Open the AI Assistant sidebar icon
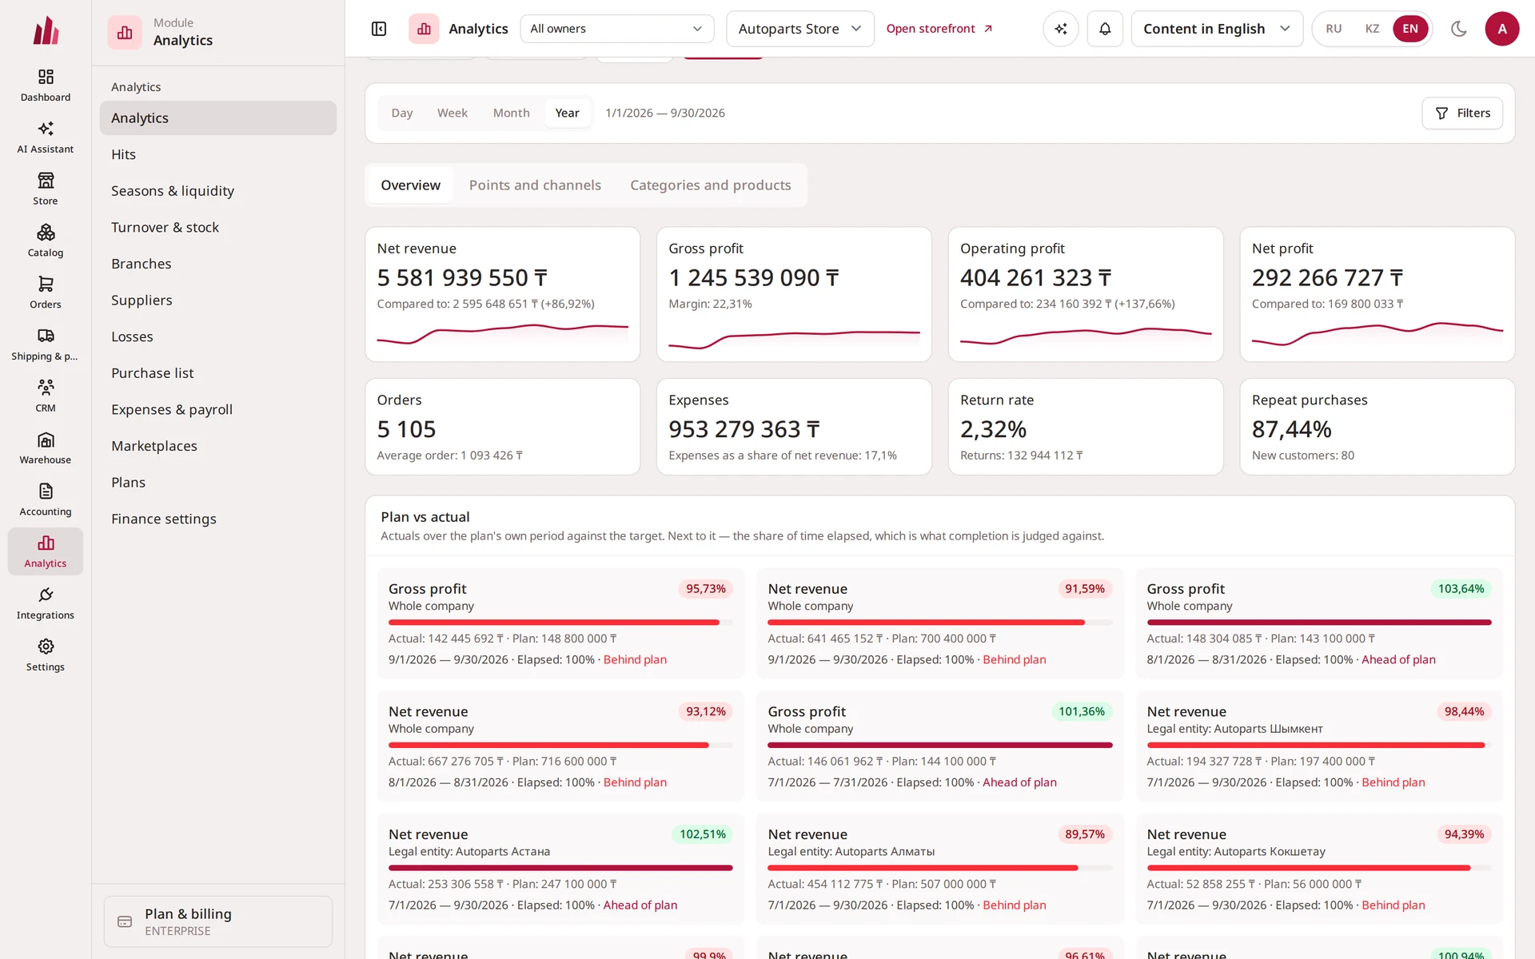Screen dimensions: 1535x959 (x=46, y=137)
